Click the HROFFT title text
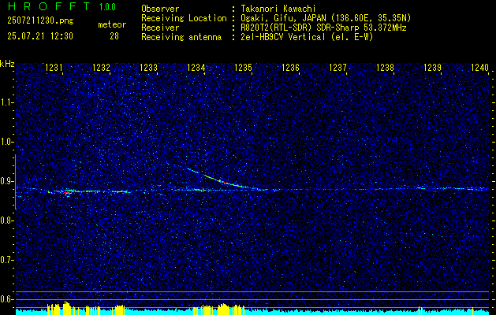The image size is (496, 315). pyautogui.click(x=49, y=6)
